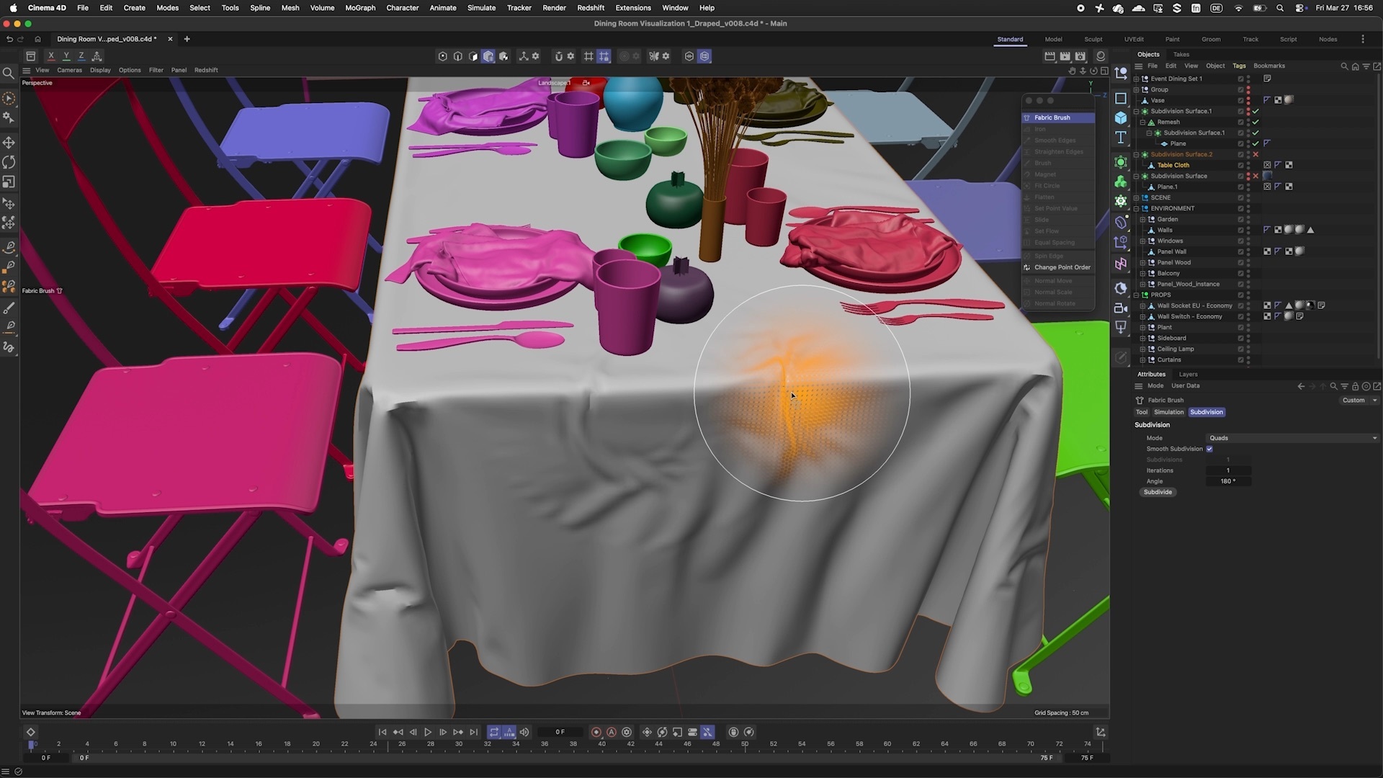The width and height of the screenshot is (1383, 778).
Task: Expand the SCENE group in the Objects manager
Action: (x=1136, y=197)
